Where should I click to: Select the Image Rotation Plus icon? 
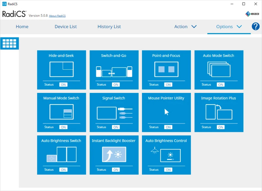coord(219,112)
